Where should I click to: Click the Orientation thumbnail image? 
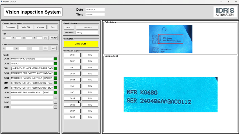coord(171,39)
